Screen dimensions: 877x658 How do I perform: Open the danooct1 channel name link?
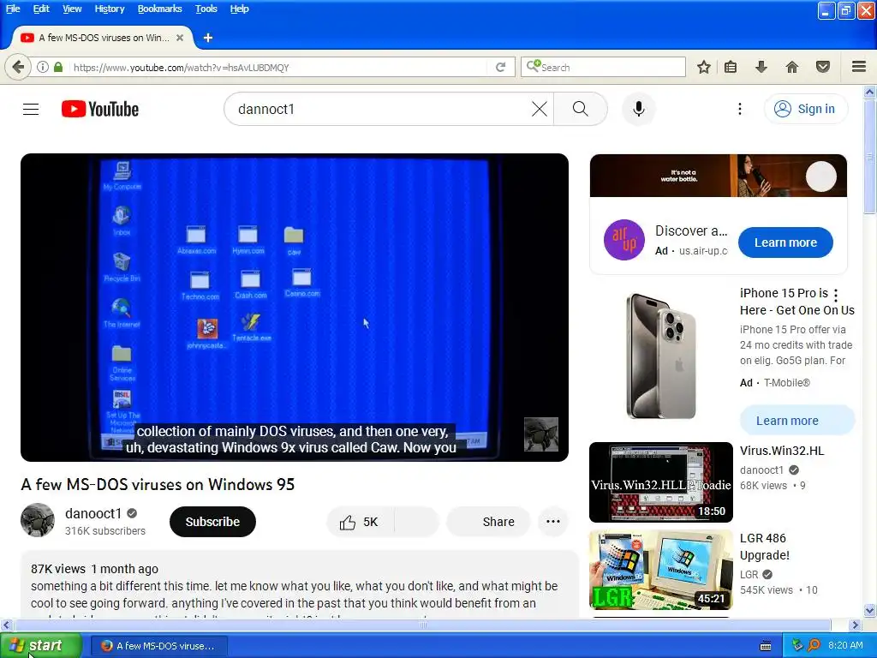tap(93, 513)
